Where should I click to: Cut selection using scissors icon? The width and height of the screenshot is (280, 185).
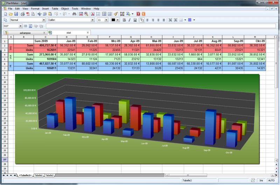pyautogui.click(x=40, y=14)
